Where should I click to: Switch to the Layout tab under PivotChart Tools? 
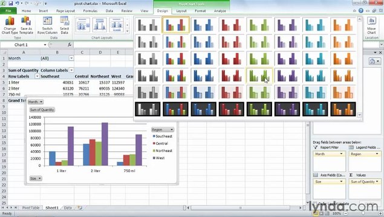[x=181, y=11]
